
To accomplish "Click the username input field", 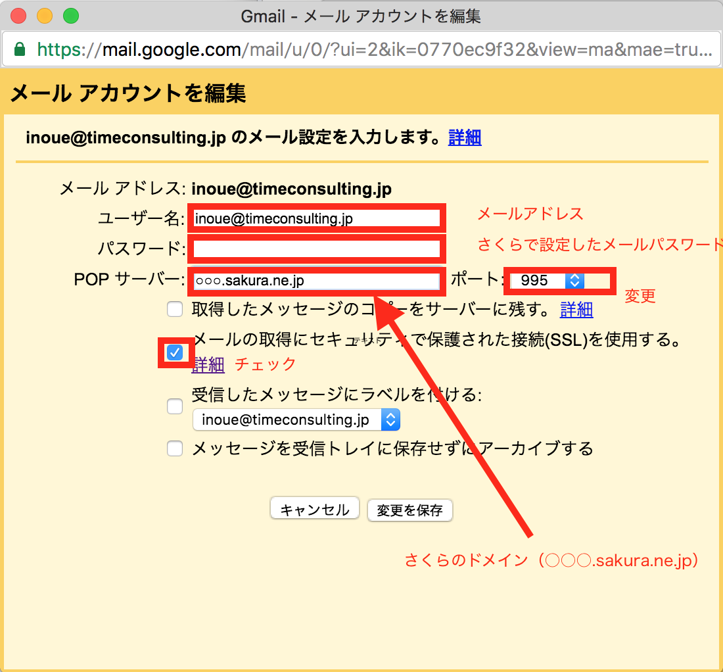I will pyautogui.click(x=317, y=218).
